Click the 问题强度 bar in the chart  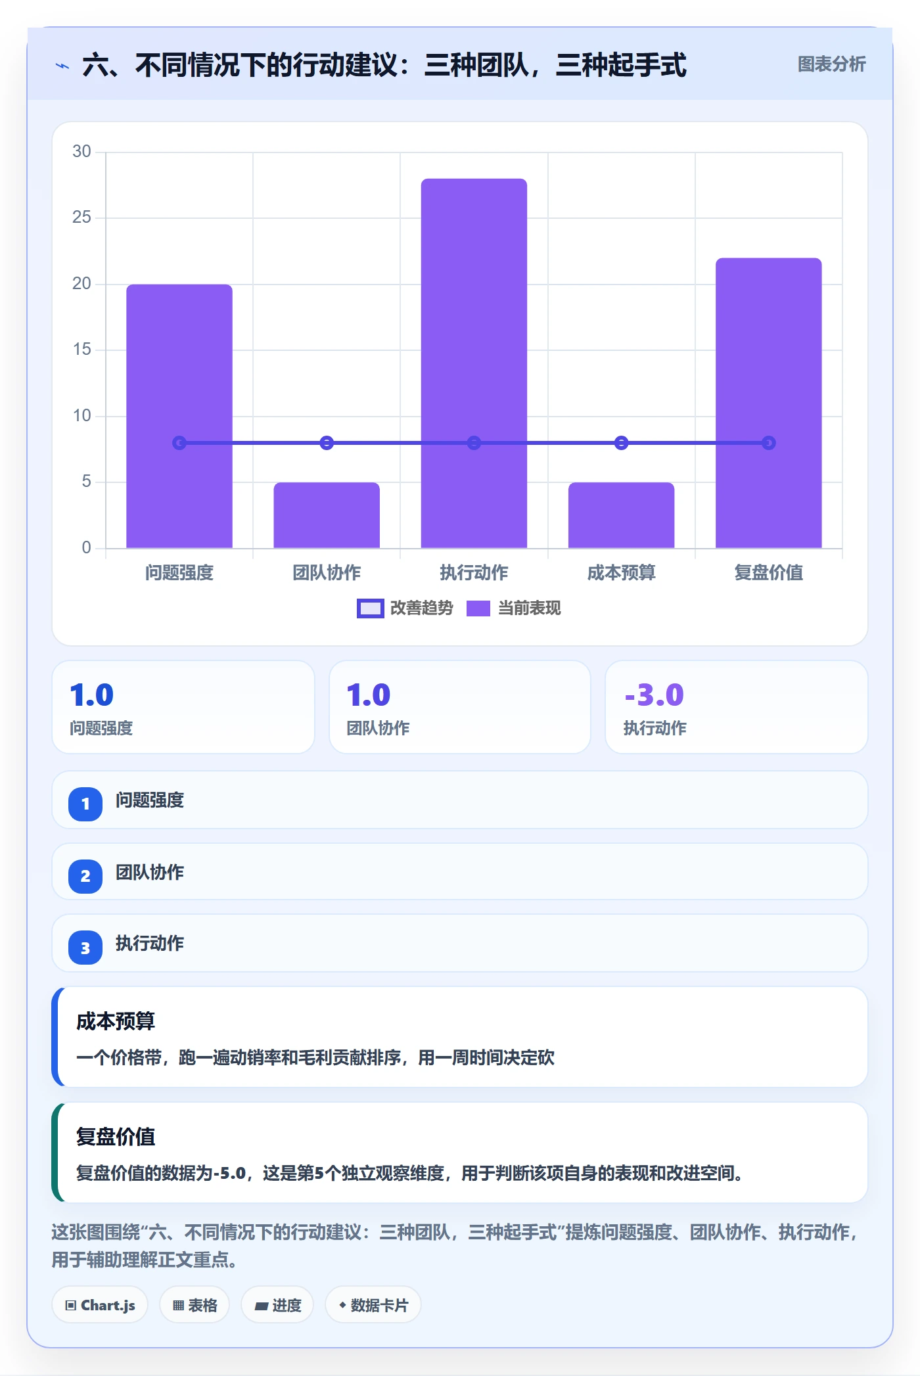pyautogui.click(x=179, y=416)
